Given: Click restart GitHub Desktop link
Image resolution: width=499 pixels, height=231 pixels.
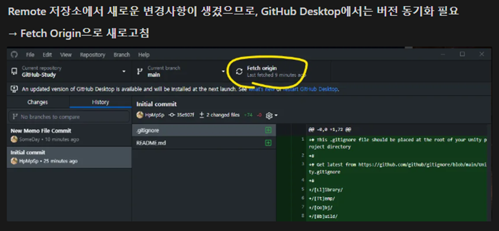Looking at the screenshot, I should 310,89.
